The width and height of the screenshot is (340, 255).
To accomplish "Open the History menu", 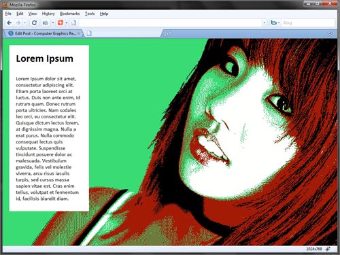I will click(48, 14).
